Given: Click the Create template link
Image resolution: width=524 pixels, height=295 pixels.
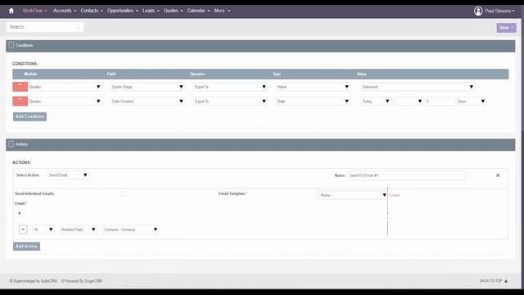Looking at the screenshot, I should pos(395,195).
